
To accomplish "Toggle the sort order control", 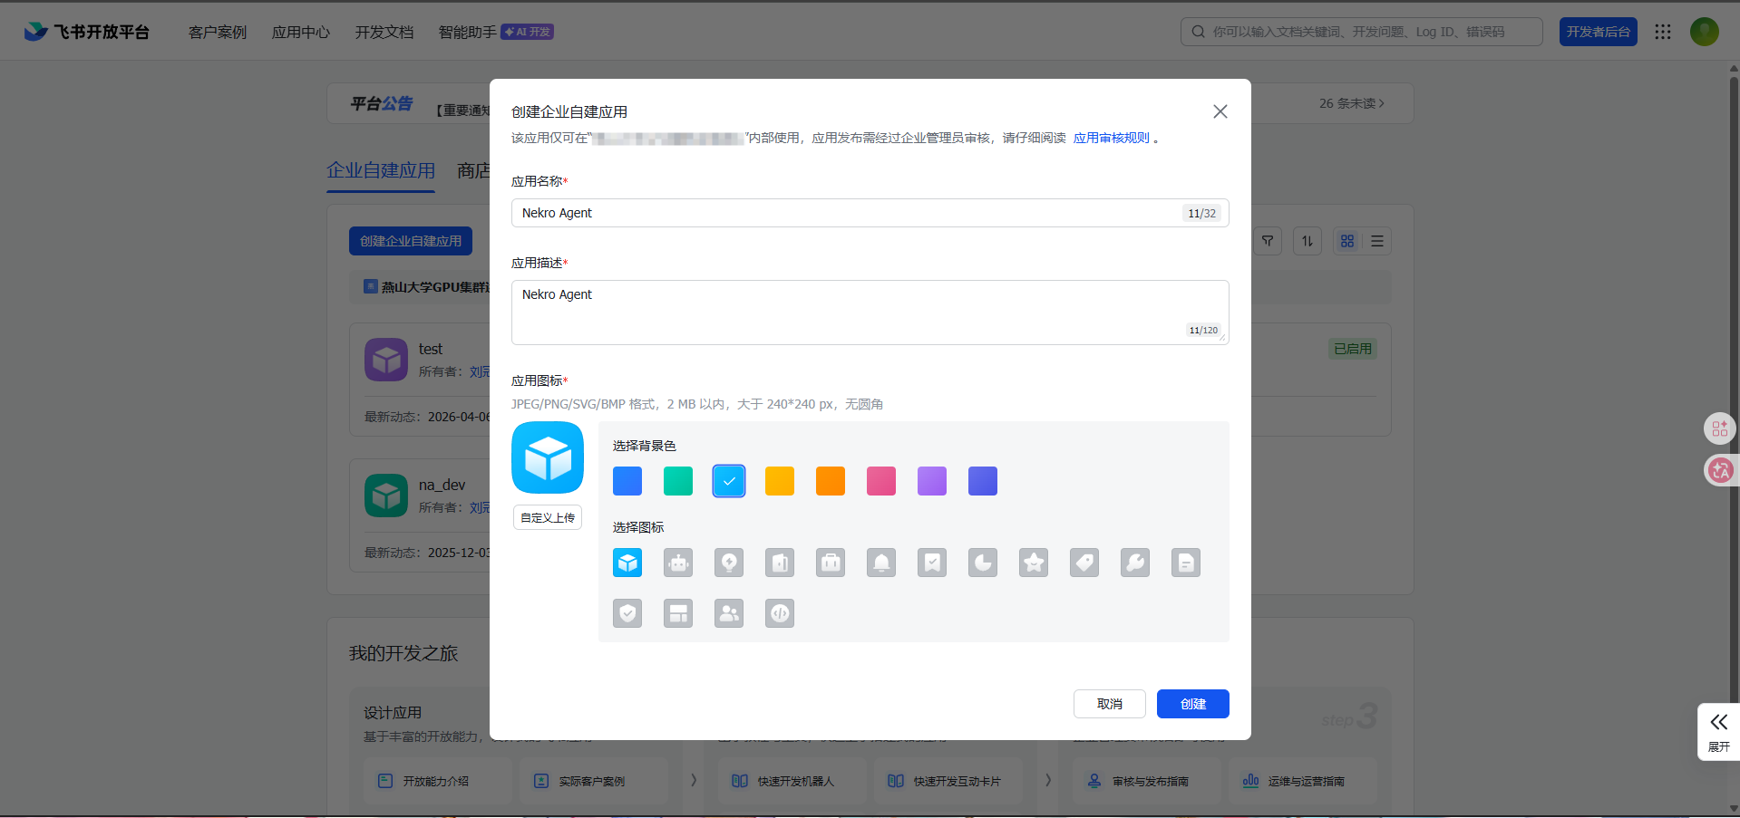I will (x=1307, y=241).
